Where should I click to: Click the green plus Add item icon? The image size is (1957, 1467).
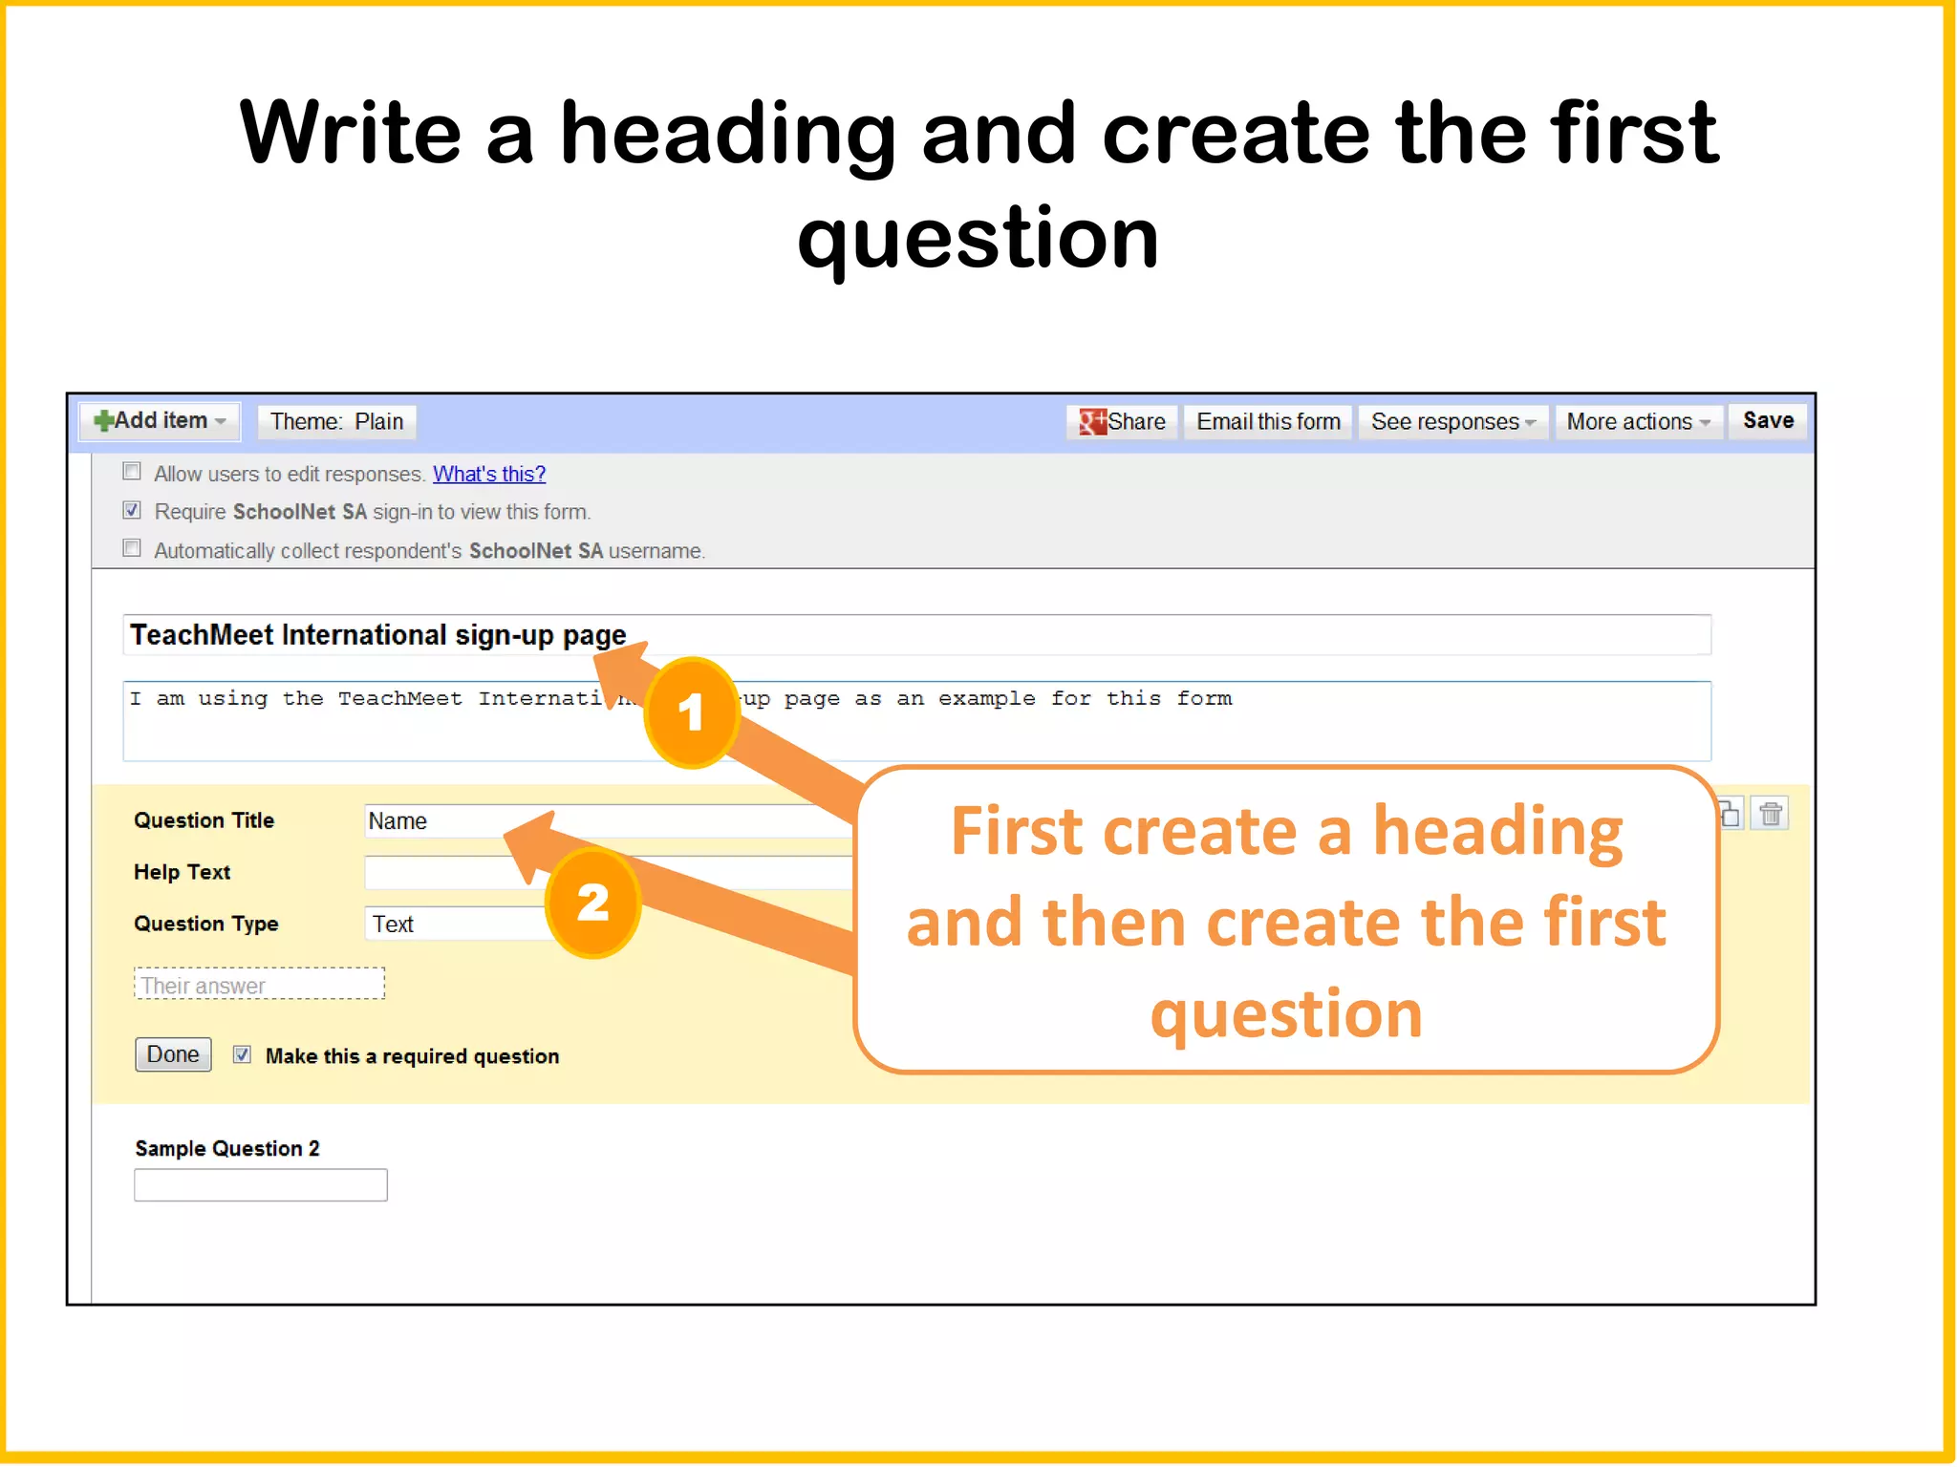pyautogui.click(x=103, y=421)
